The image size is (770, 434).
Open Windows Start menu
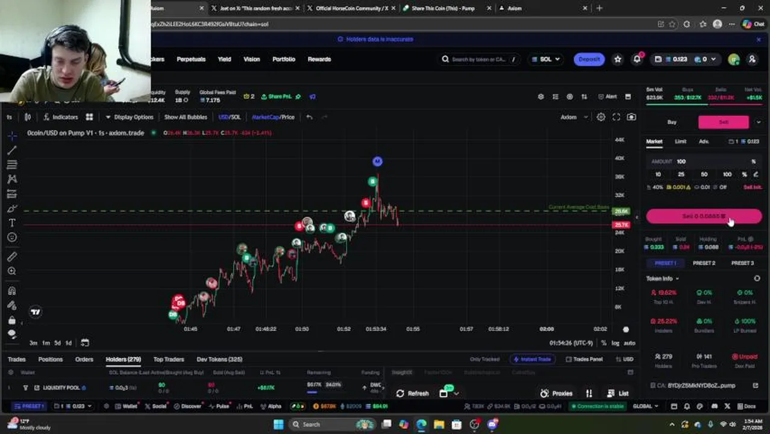click(278, 424)
